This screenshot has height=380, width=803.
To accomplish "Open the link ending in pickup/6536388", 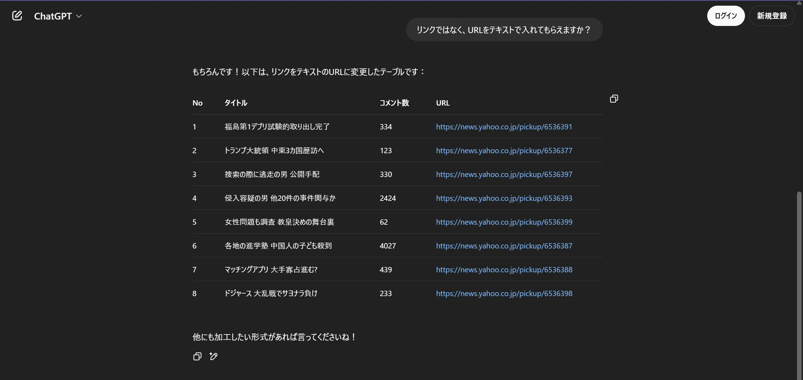I will coord(504,269).
